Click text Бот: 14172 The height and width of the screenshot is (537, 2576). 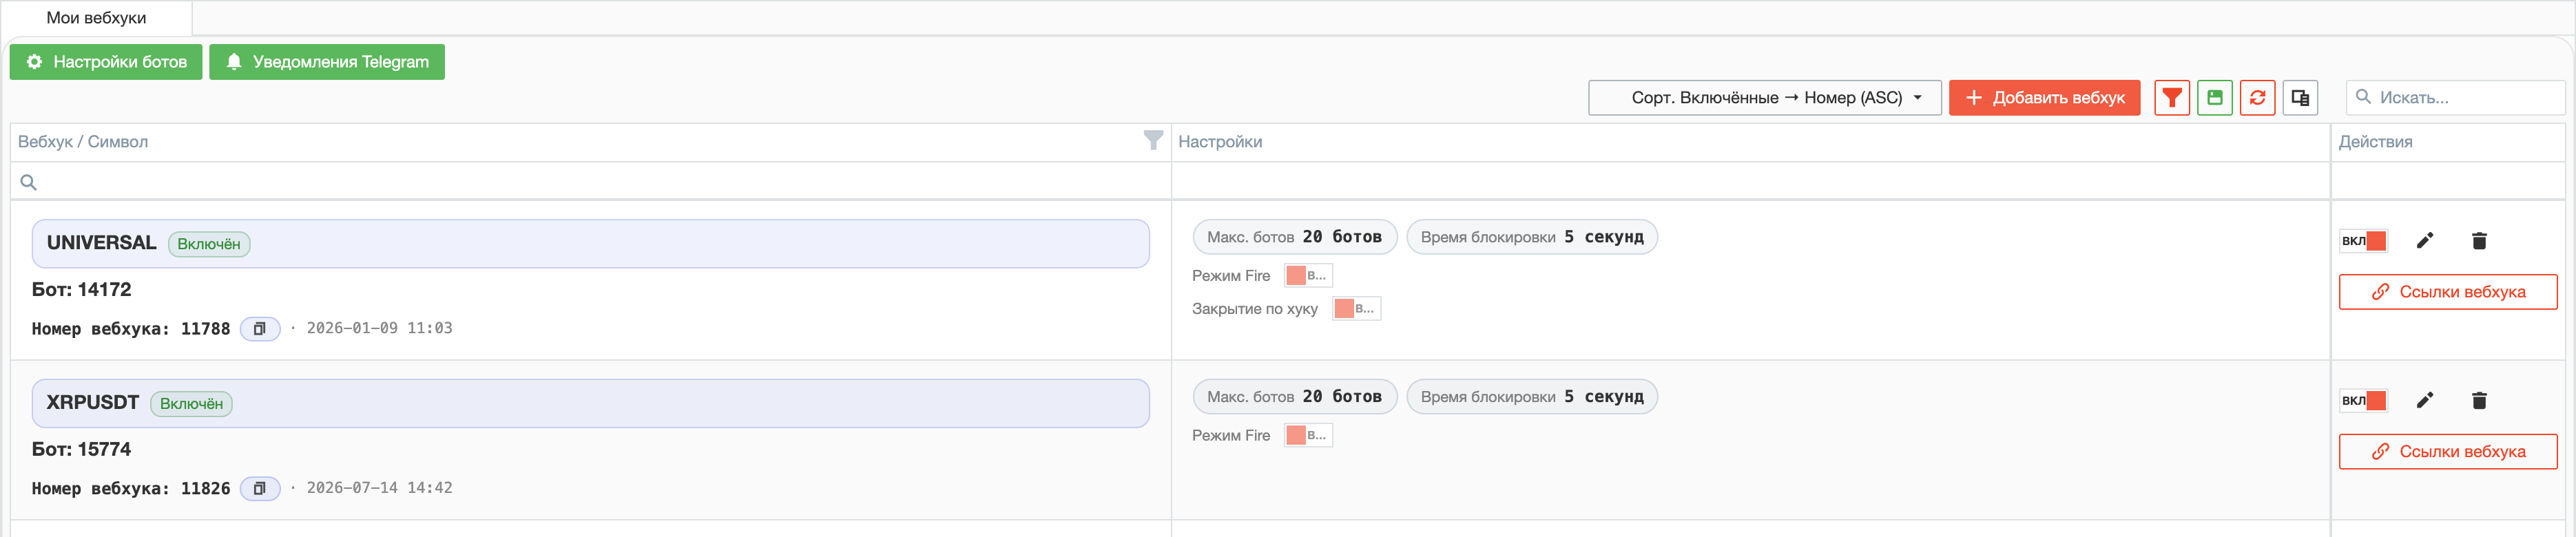[82, 290]
